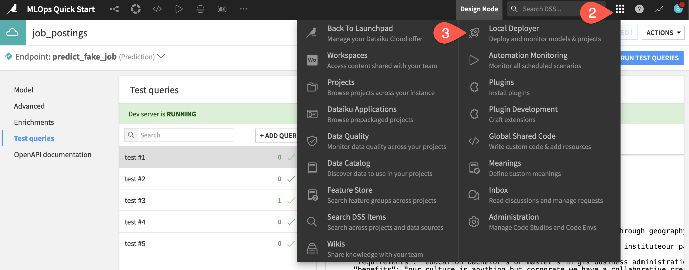Screen dimensions: 689x270
Task: Select the test #3 query row
Action: (x=208, y=200)
